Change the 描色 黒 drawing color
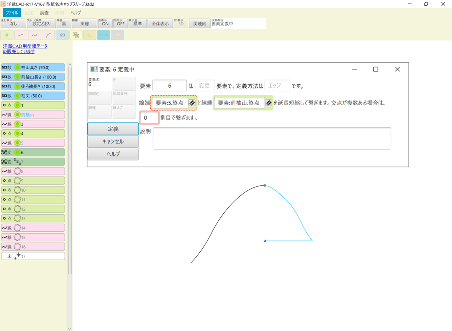Viewport: 452px width, 331px height. 63,23
